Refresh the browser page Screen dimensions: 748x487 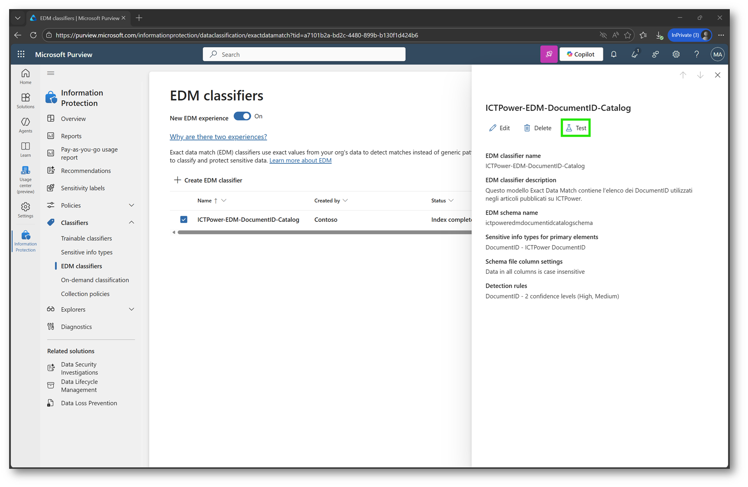coord(33,35)
